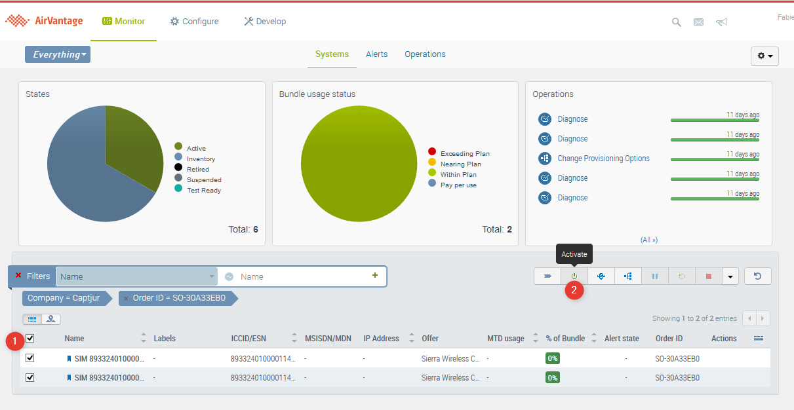Click the red stop square toolbar icon
794x410 pixels.
[709, 276]
